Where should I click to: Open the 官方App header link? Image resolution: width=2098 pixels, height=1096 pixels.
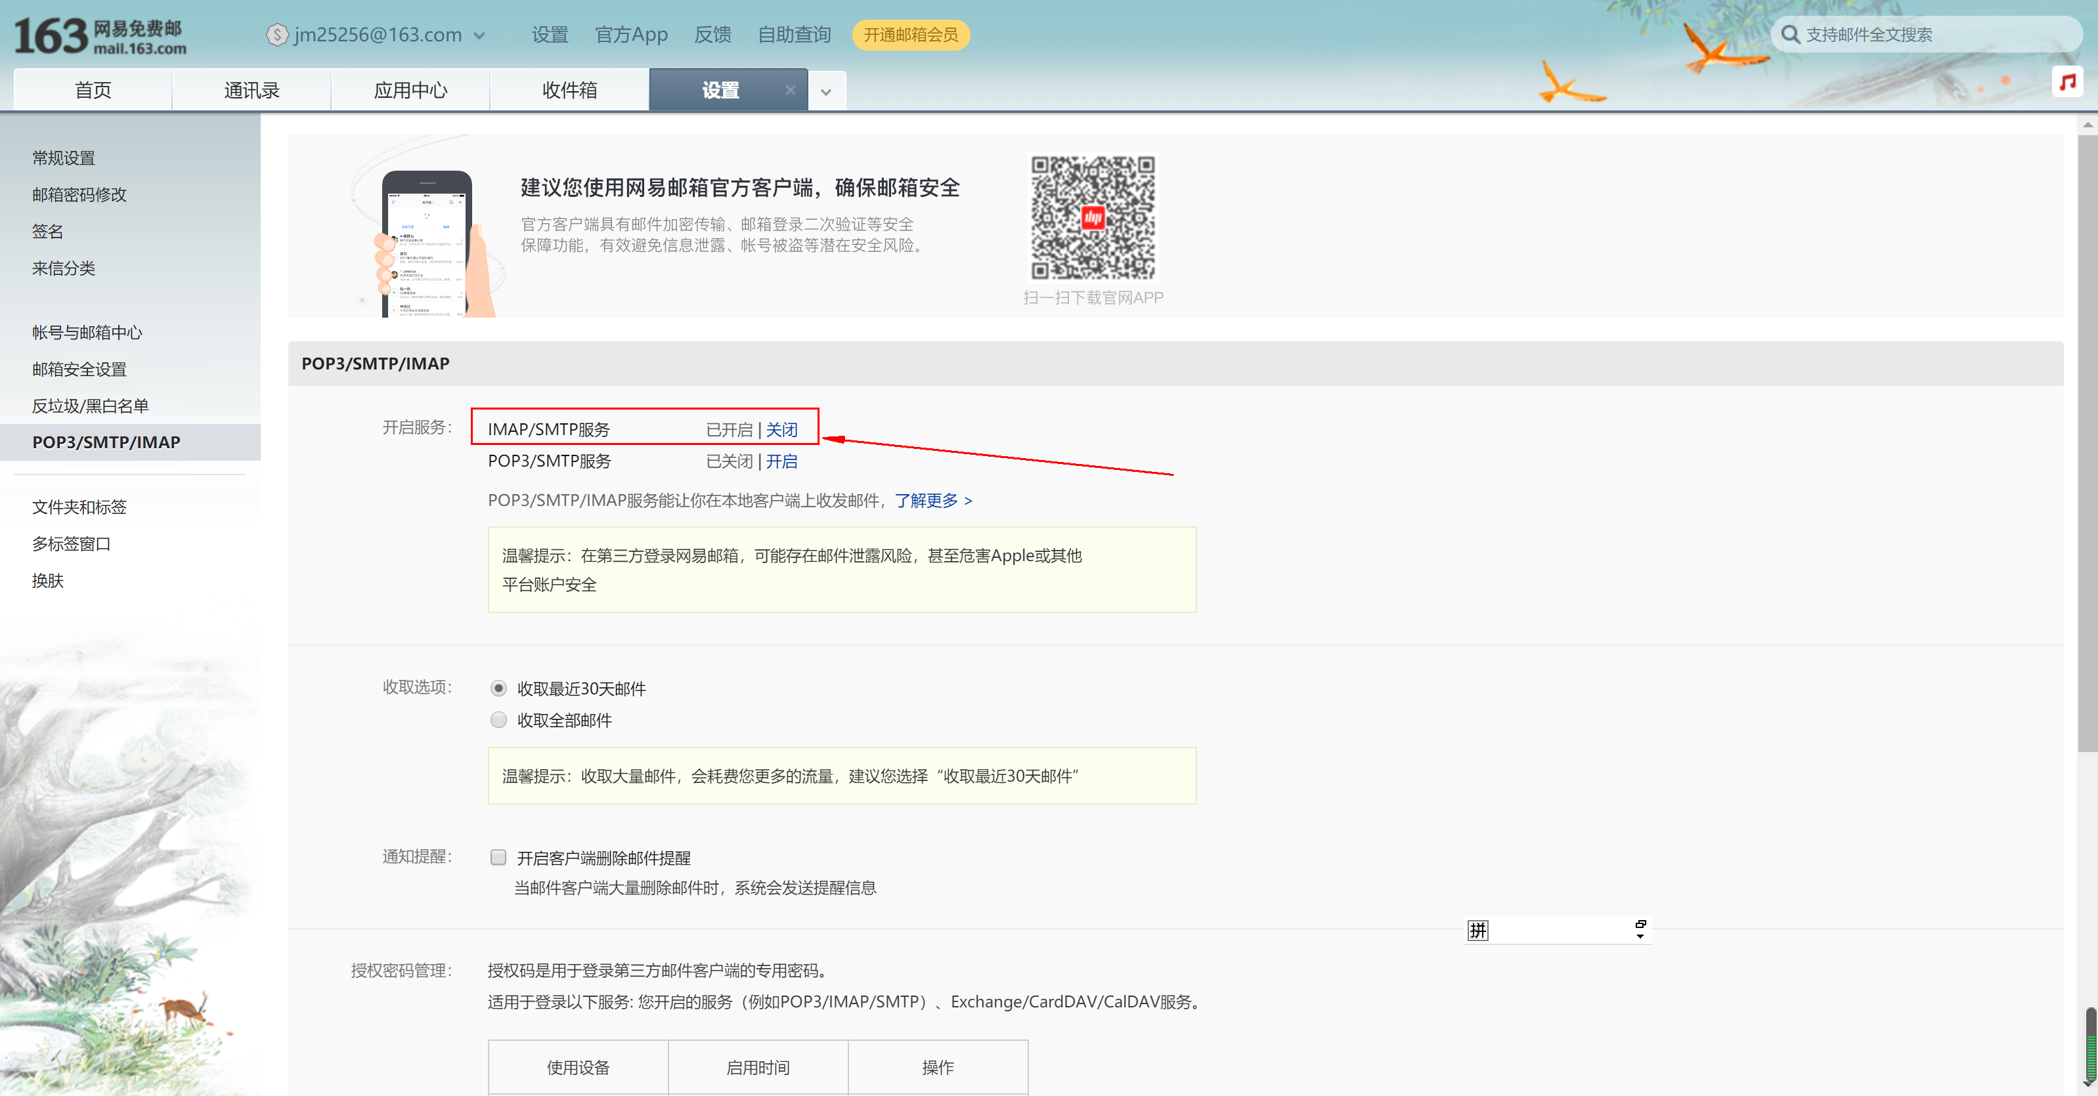(631, 35)
